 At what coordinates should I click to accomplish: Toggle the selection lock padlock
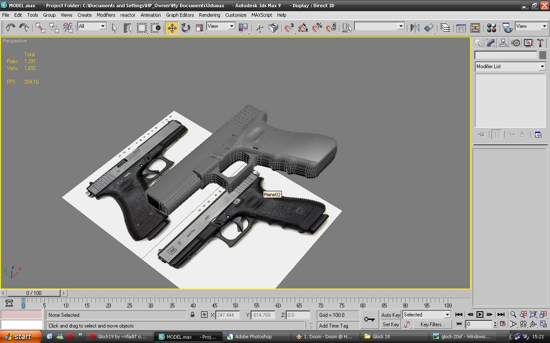coord(192,315)
